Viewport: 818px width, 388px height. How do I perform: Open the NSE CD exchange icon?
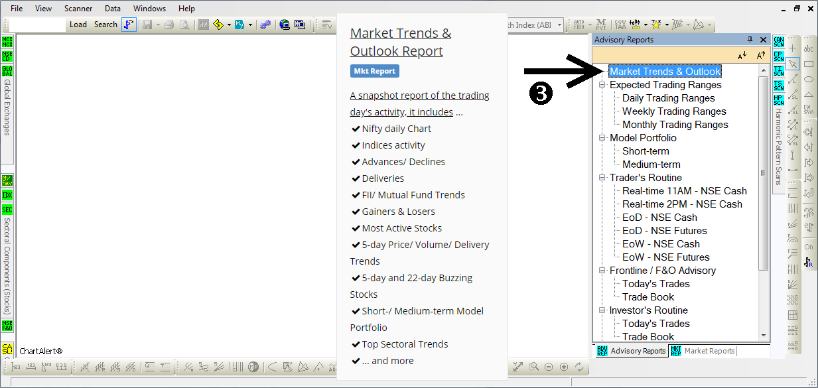click(7, 56)
